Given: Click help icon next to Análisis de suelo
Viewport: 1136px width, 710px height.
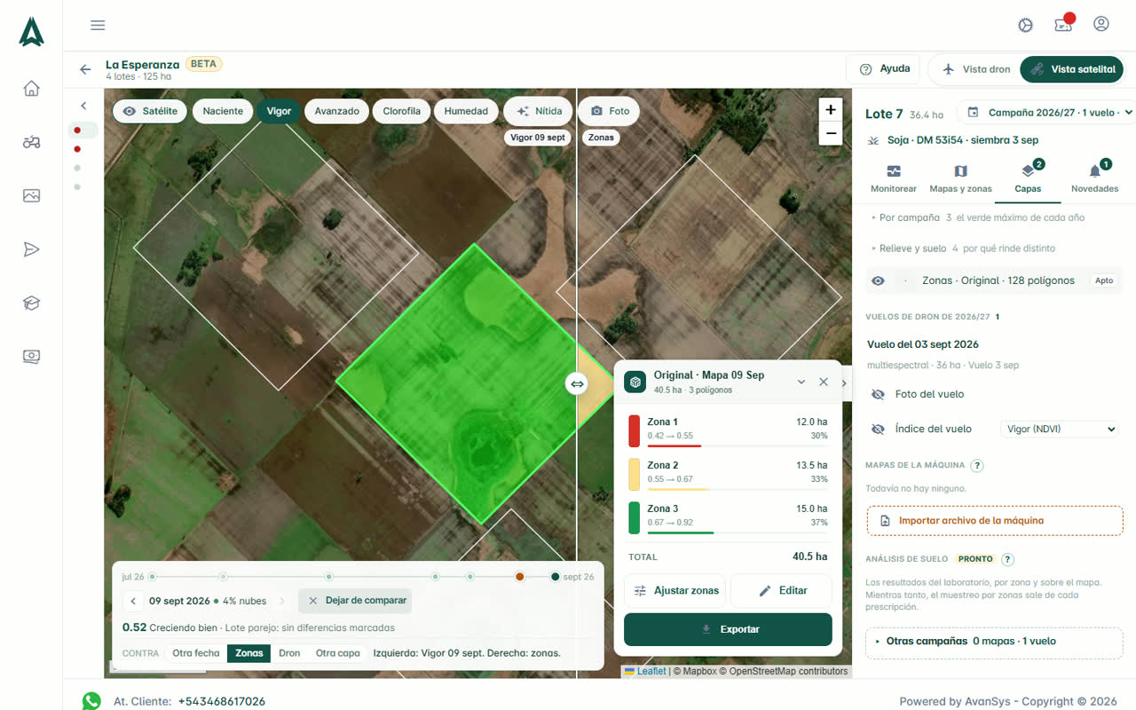Looking at the screenshot, I should [1007, 559].
